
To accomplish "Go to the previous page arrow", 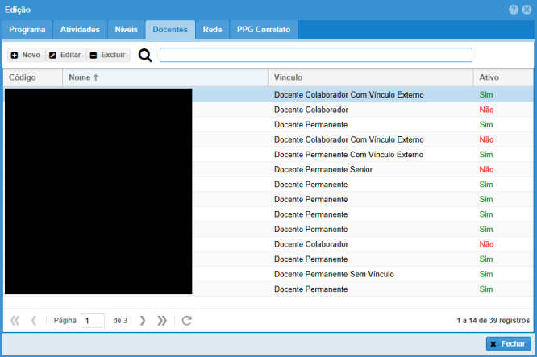I will coord(34,320).
